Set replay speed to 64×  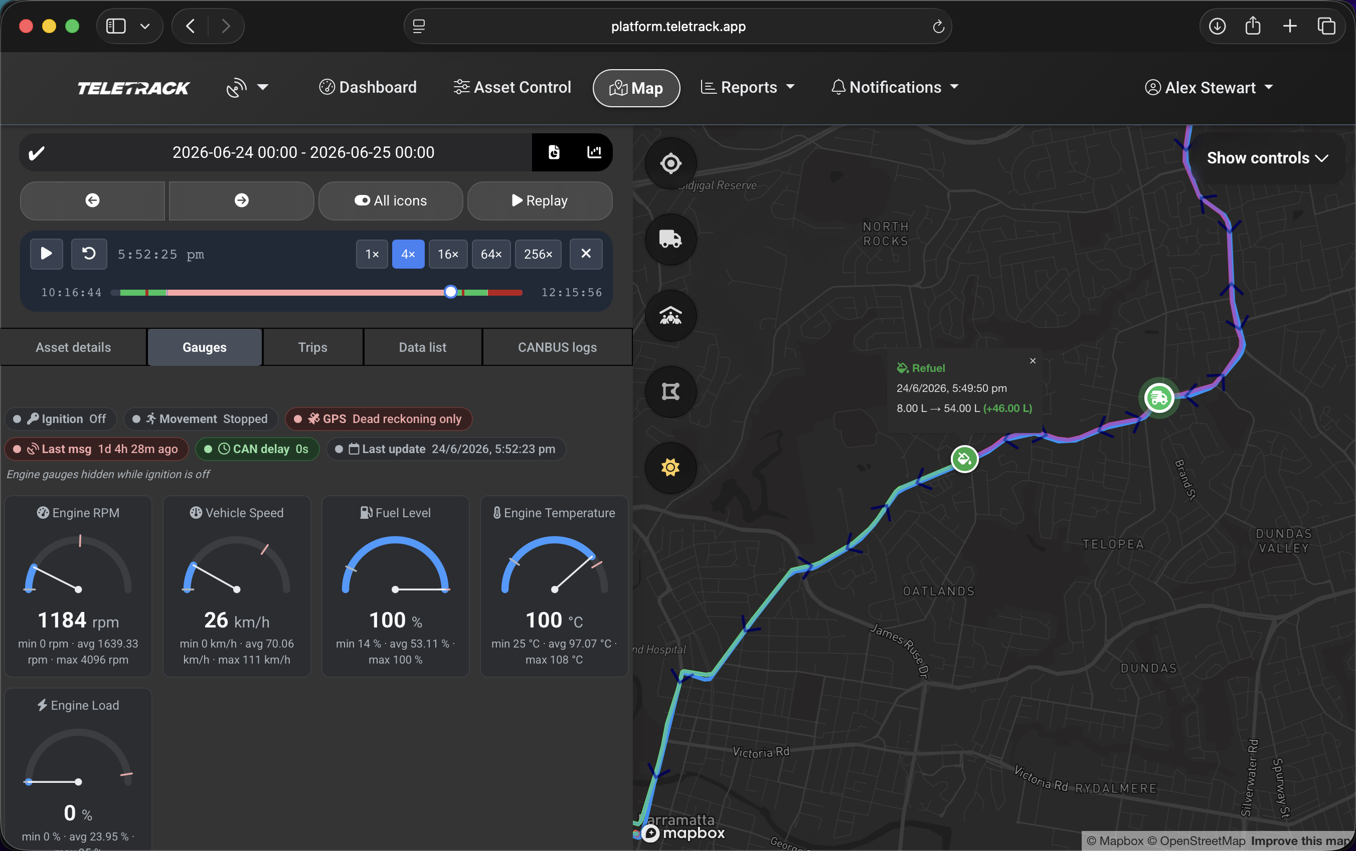(491, 254)
